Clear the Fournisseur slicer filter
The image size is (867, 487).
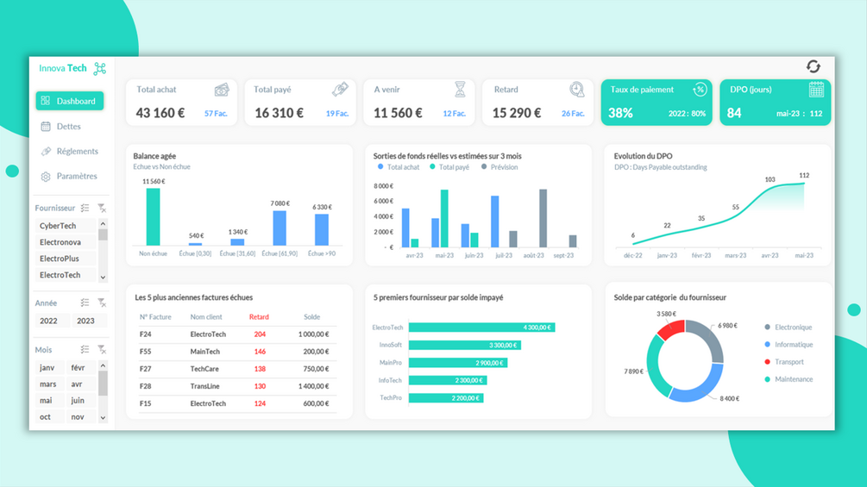102,209
